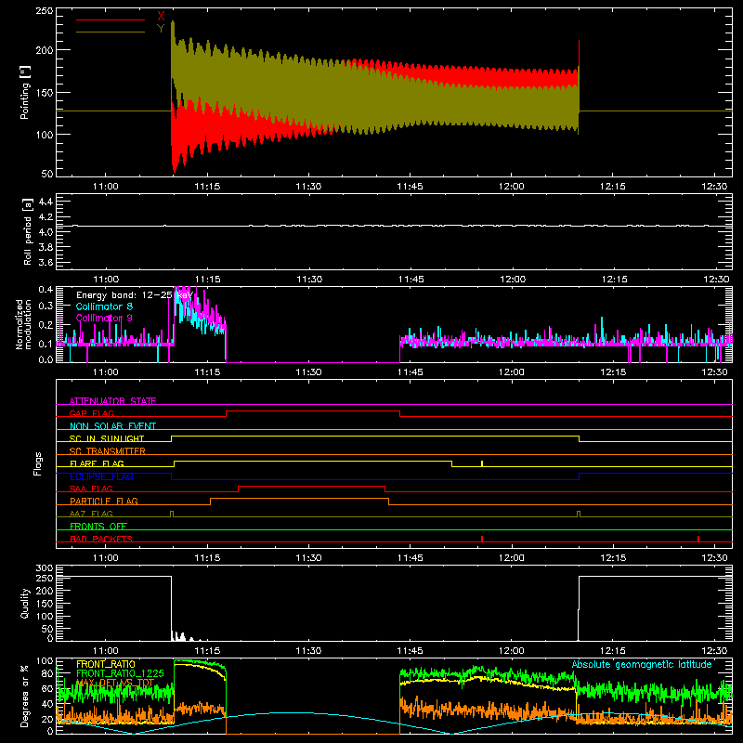Click the green FRONT_RATIO_1225 legend label
This screenshot has height=743, width=743.
(x=120, y=673)
